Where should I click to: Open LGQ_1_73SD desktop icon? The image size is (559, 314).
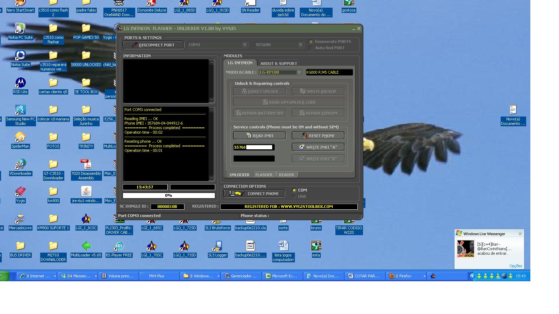(x=184, y=246)
